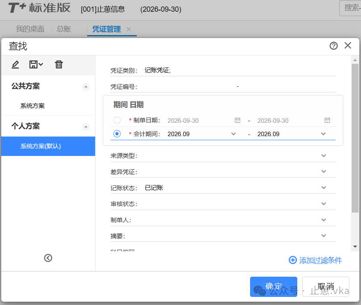Click the 凭证编号 end number field
361x305 pixels.
[x=289, y=87]
